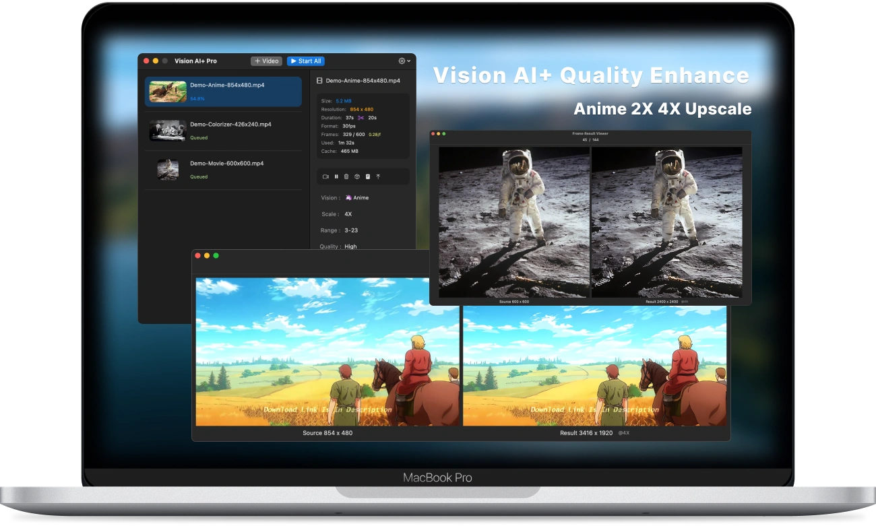Screen dimensions: 876x526
Task: Click the purple scissors trim icon
Action: tap(361, 118)
